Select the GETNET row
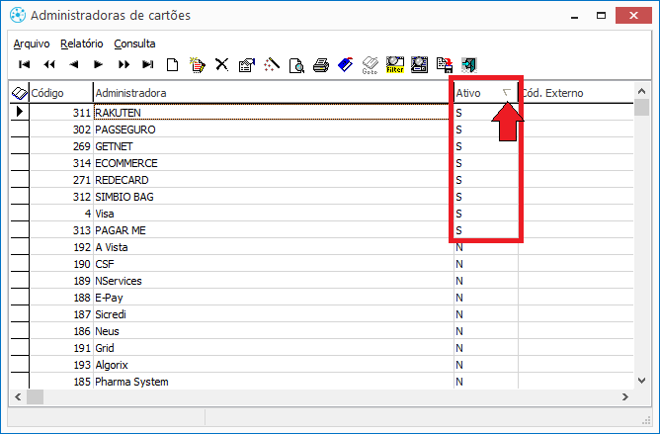The width and height of the screenshot is (660, 434). [x=322, y=146]
